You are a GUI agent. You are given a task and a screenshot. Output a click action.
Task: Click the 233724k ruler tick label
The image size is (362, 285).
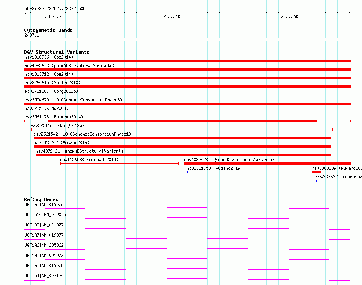(x=172, y=16)
